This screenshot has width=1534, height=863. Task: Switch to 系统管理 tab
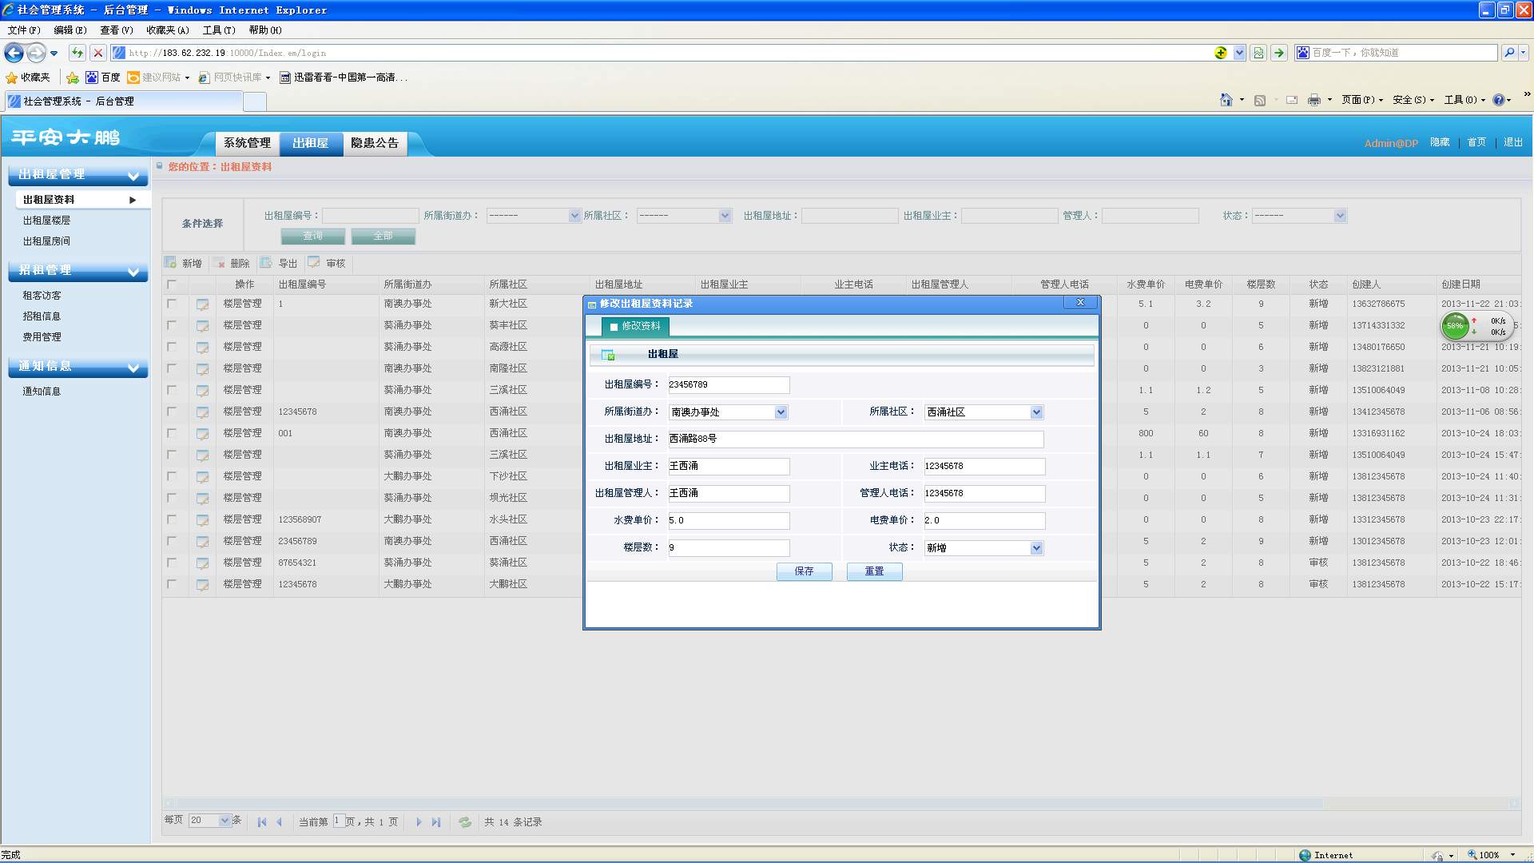[x=248, y=143]
